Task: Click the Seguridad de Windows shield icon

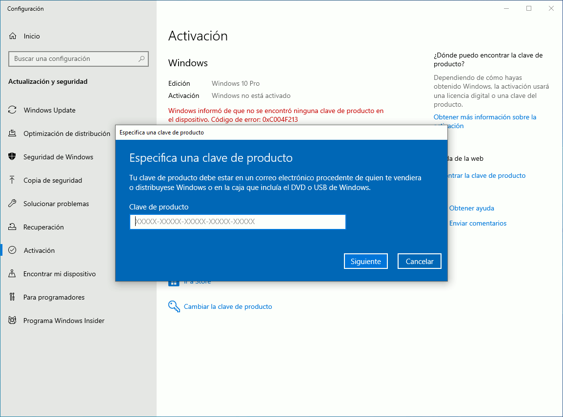Action: click(x=13, y=157)
